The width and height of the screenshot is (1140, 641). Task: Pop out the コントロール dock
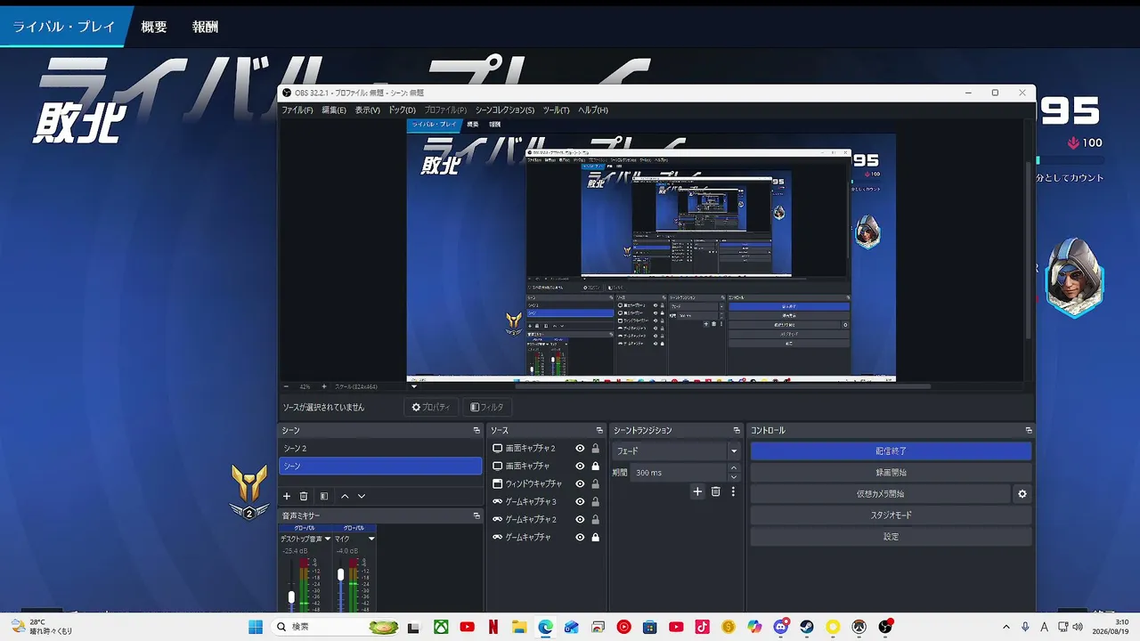point(1029,431)
